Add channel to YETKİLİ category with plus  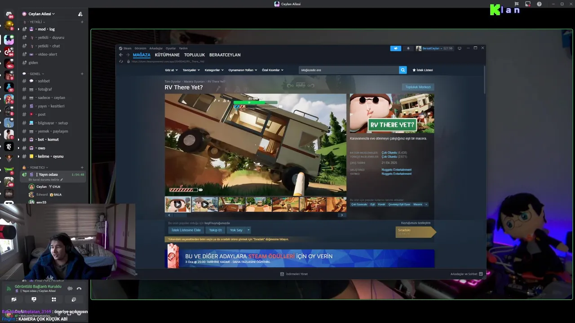82,22
